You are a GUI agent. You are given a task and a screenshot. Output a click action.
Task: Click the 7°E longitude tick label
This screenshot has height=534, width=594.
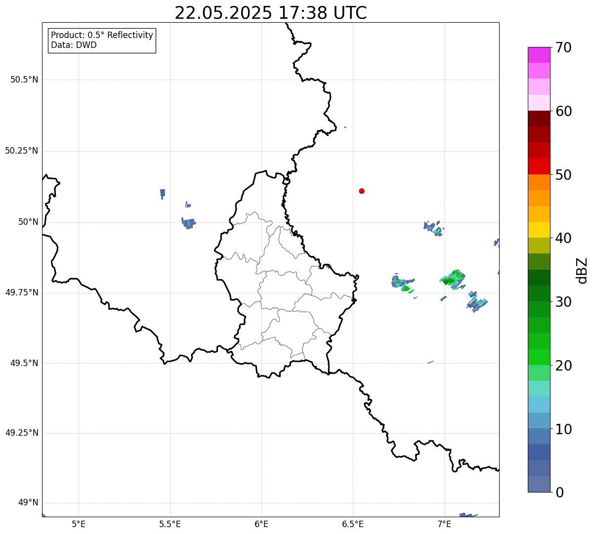[444, 524]
